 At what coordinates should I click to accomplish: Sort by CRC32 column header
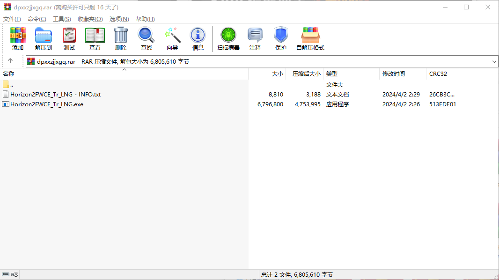coord(442,74)
